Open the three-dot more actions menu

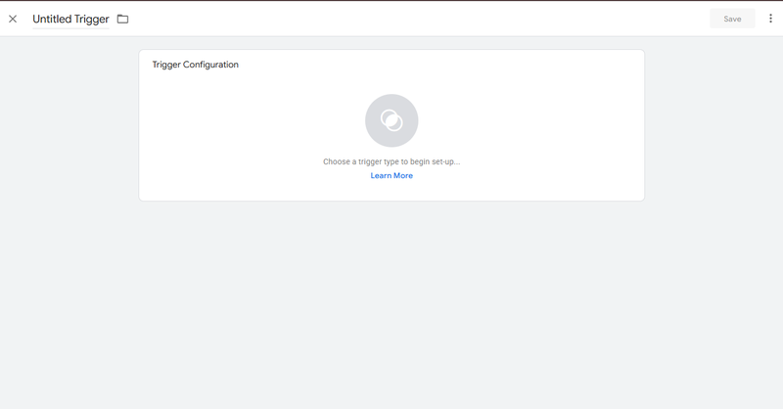(770, 19)
